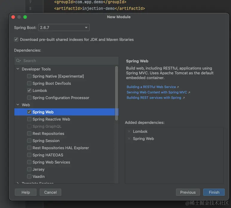Select Spring Reactive Web in the list
This screenshot has width=231, height=208.
pyautogui.click(x=51, y=119)
